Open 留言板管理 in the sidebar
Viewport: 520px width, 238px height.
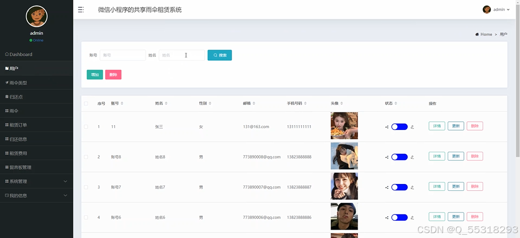[36, 167]
